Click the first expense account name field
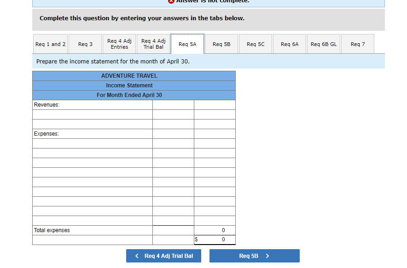The width and height of the screenshot is (407, 268). (93, 143)
